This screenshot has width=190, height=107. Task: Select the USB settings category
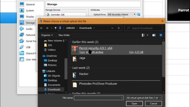point(28,47)
